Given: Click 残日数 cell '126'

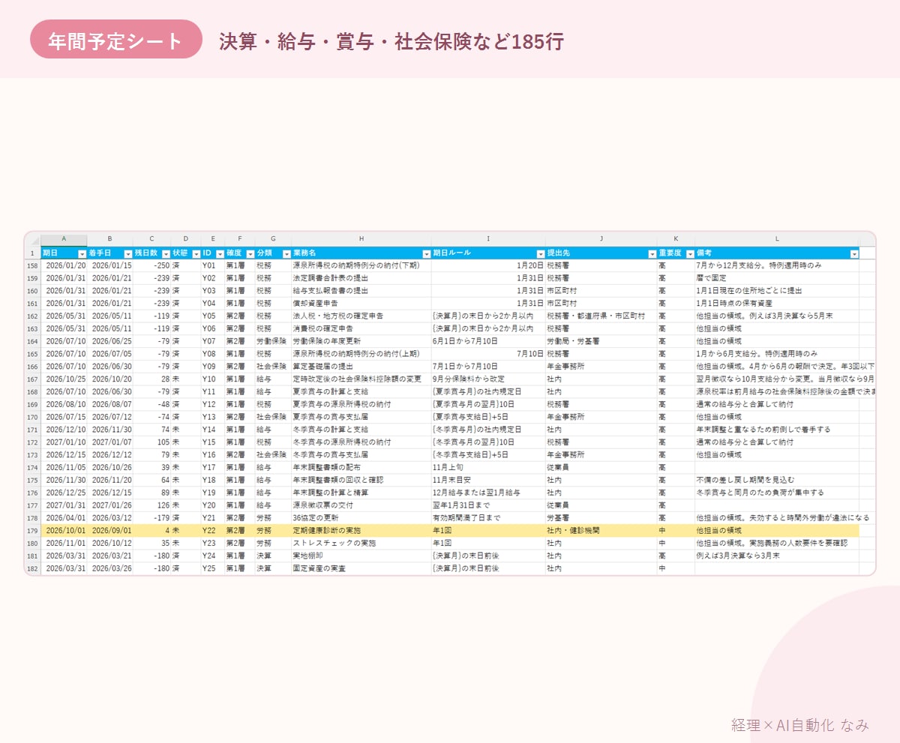Looking at the screenshot, I should point(151,505).
